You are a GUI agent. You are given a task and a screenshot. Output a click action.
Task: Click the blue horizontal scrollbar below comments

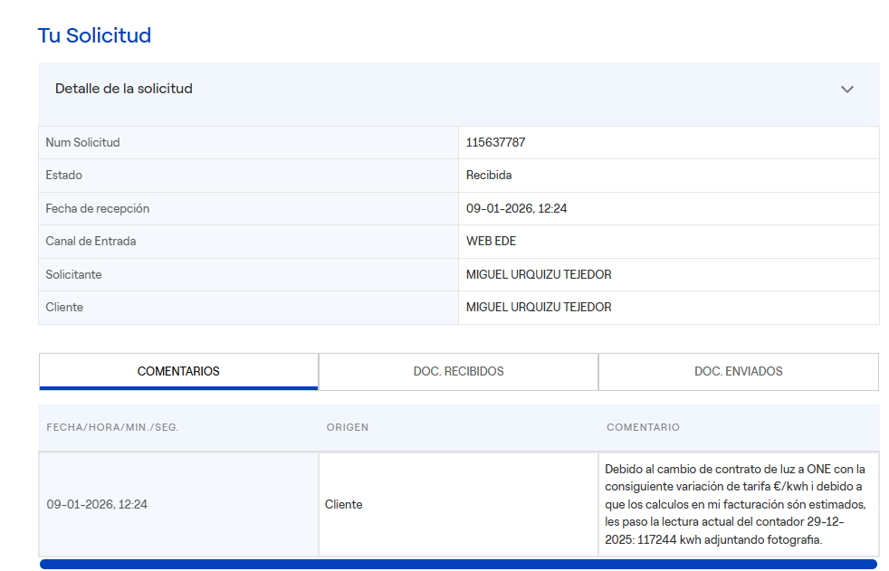click(458, 564)
